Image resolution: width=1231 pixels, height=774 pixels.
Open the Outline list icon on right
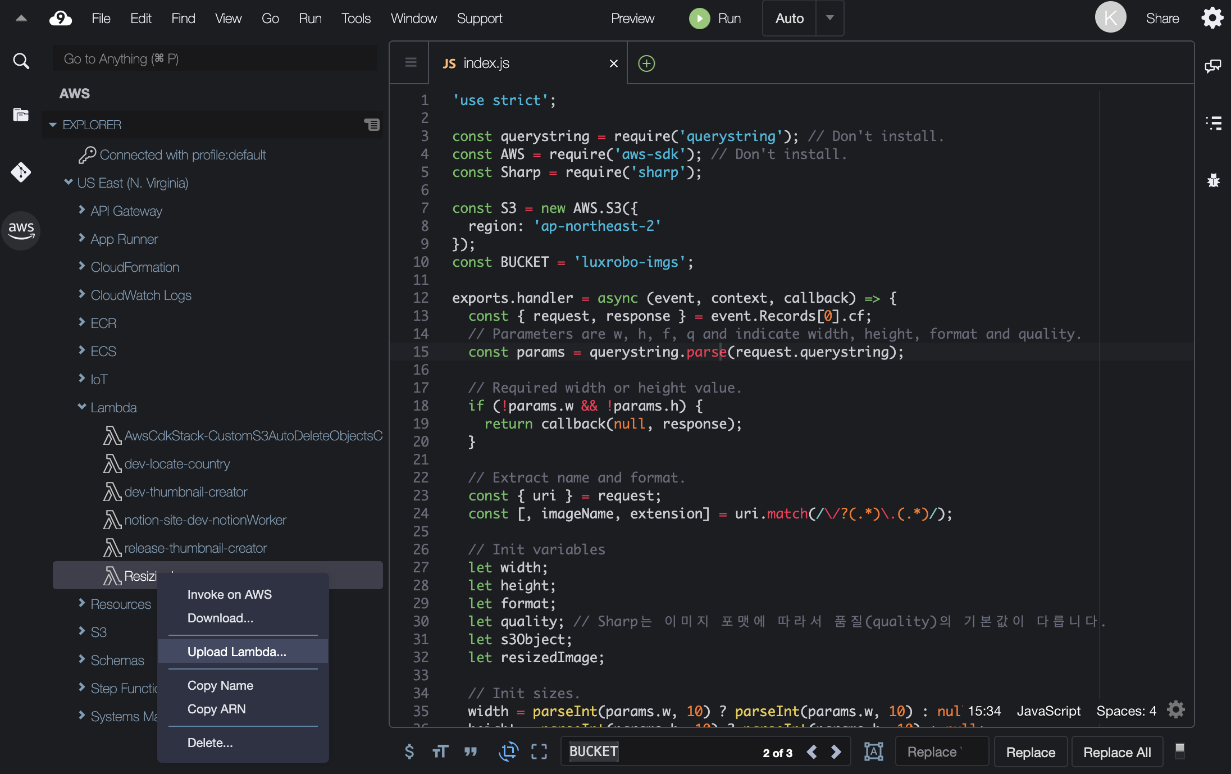(1213, 123)
